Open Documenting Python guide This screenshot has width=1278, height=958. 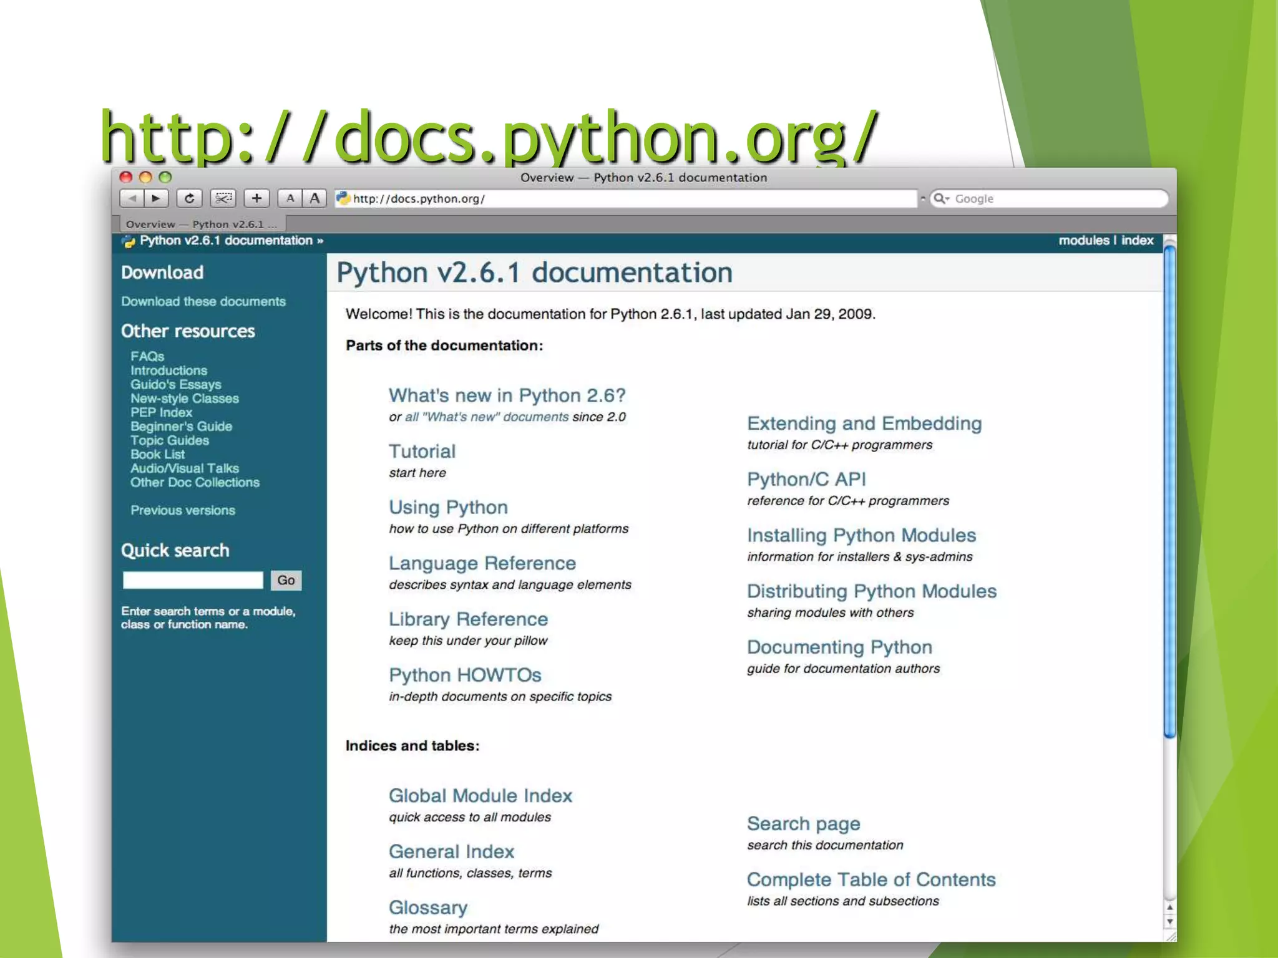click(x=839, y=647)
